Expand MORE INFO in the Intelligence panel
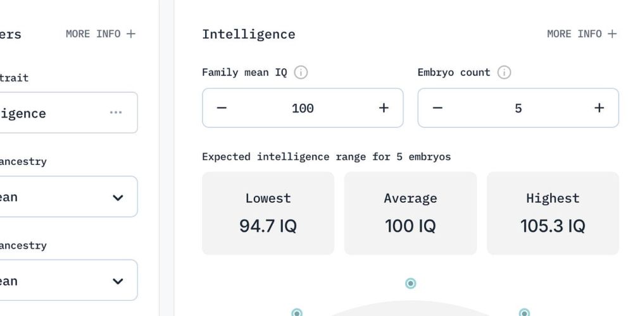The height and width of the screenshot is (316, 633). [582, 34]
